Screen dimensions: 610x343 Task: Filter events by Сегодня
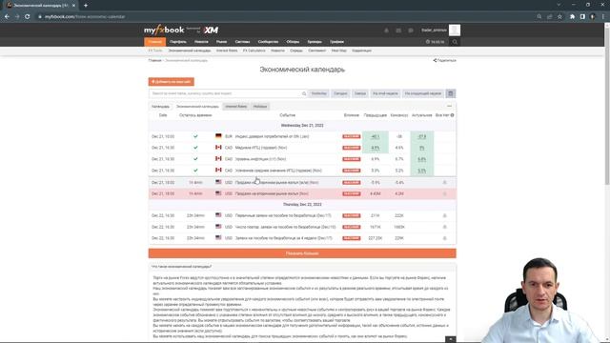point(340,93)
